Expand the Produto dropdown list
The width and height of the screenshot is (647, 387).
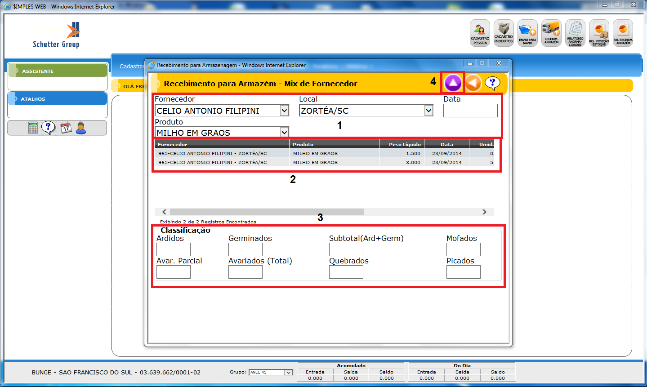284,133
